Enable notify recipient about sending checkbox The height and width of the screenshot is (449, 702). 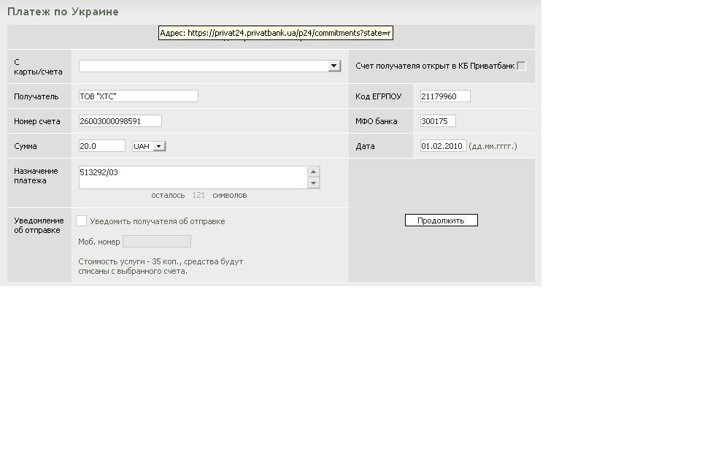(x=82, y=221)
